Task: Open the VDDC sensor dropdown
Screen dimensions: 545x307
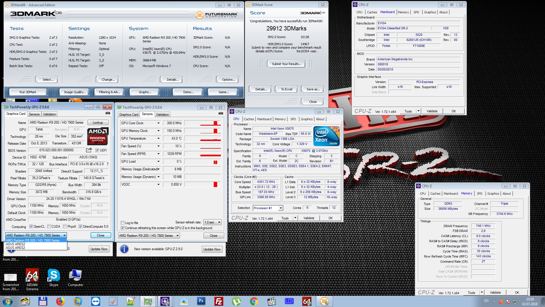Action: point(158,184)
